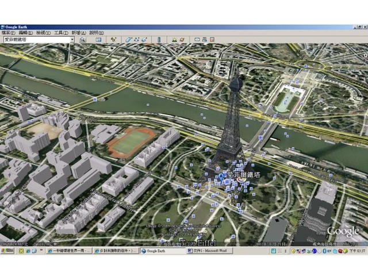
Task: Add a placemark with the pushpin icon
Action: coord(113,40)
